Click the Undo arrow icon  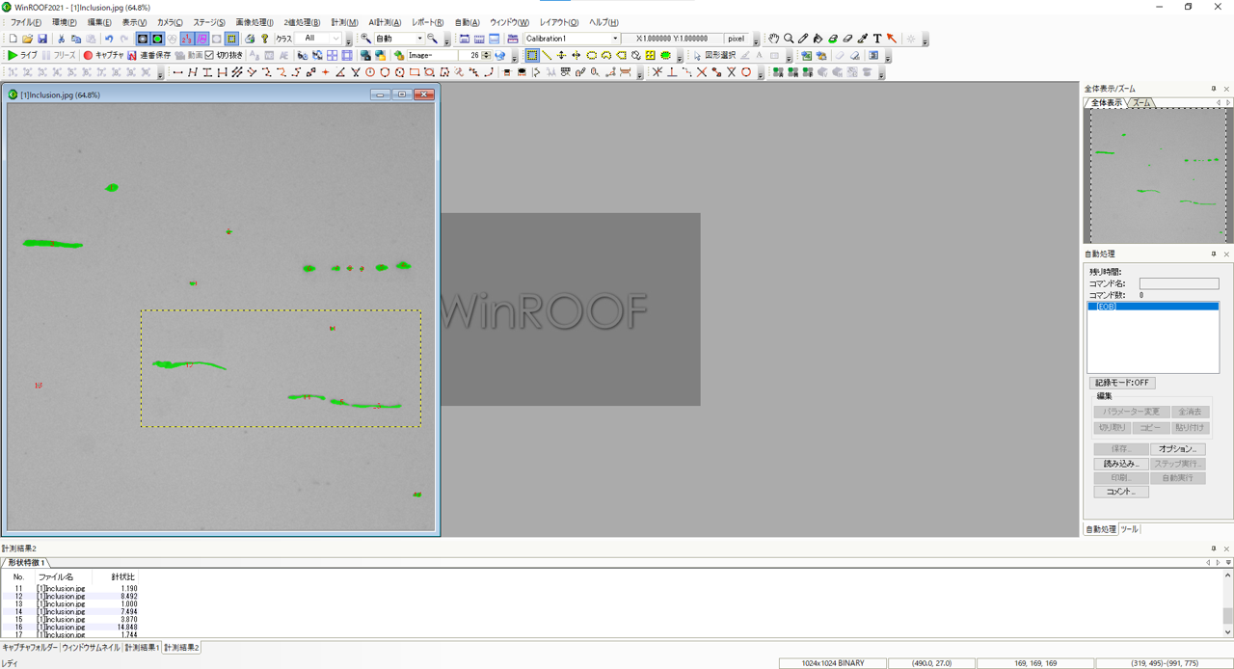click(108, 39)
